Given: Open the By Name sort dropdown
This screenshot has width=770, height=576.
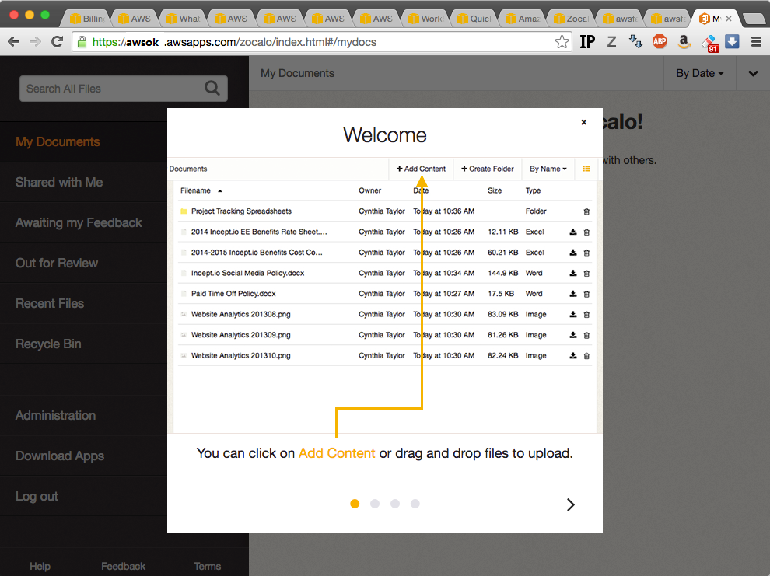Looking at the screenshot, I should pyautogui.click(x=548, y=169).
